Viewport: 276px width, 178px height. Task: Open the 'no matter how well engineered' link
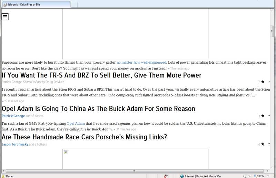tap(141, 63)
